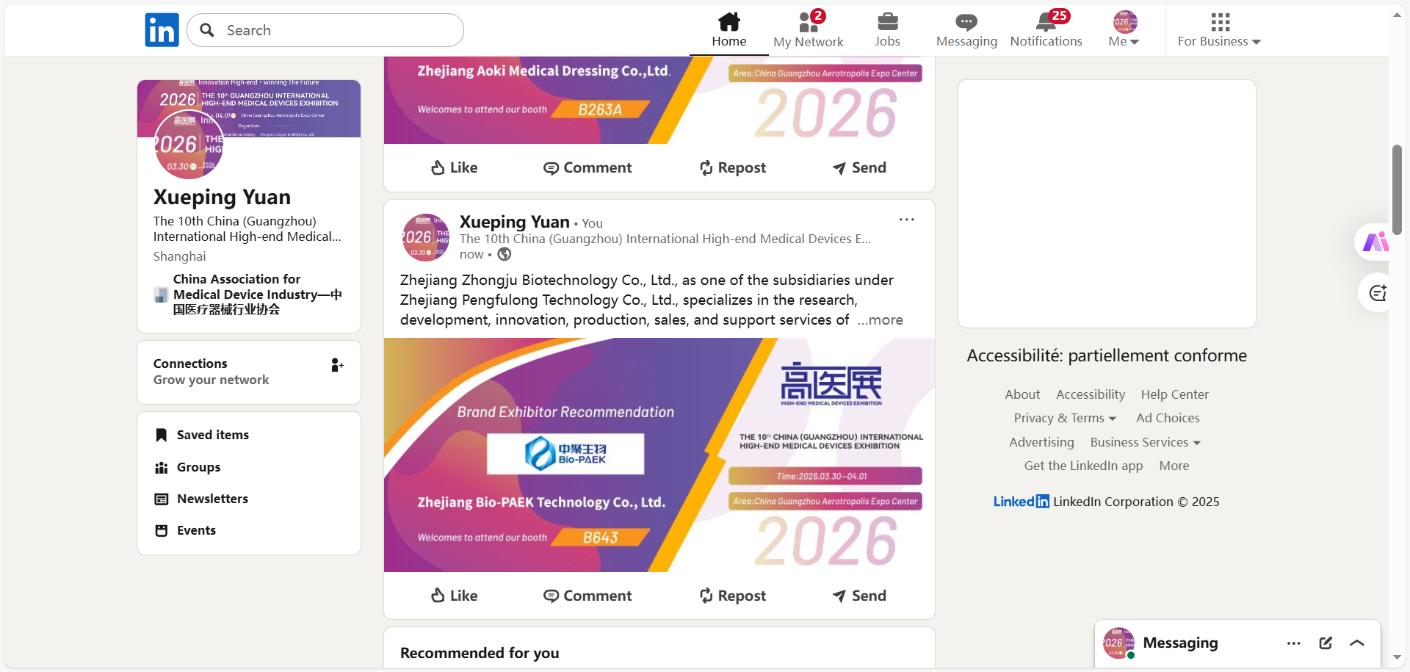The width and height of the screenshot is (1410, 672).
Task: Expand the For Business dropdown
Action: click(1219, 30)
